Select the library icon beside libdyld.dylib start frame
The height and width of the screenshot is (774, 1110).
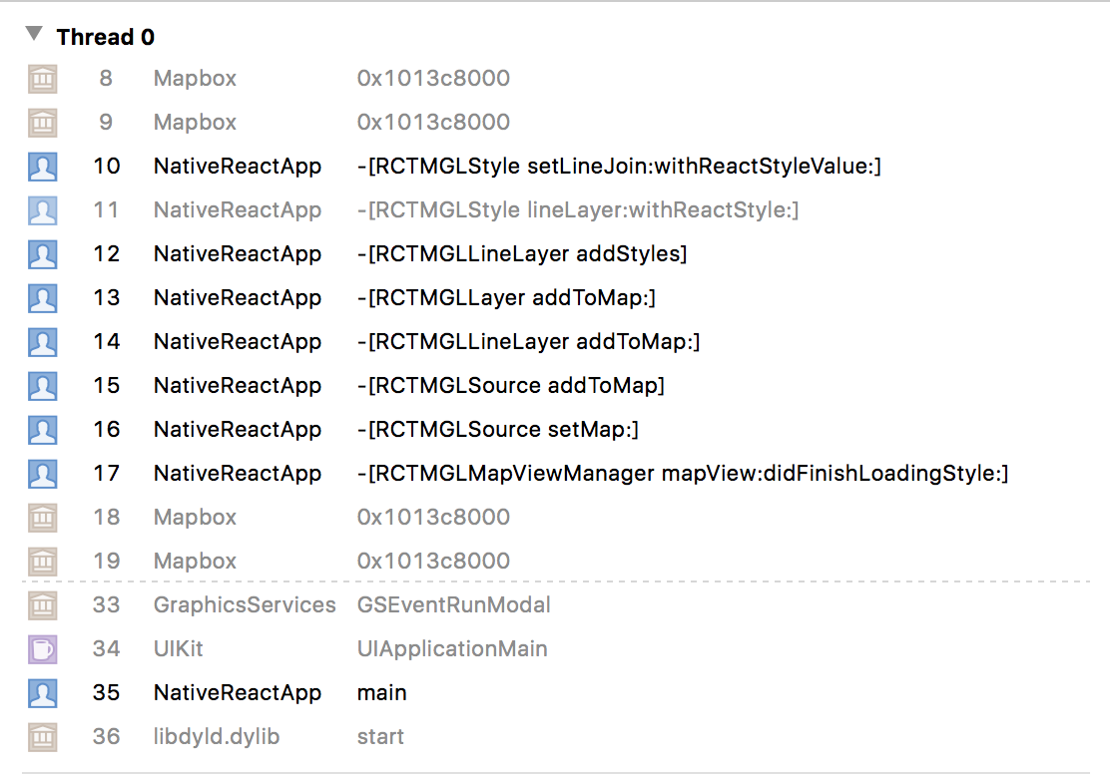(42, 736)
